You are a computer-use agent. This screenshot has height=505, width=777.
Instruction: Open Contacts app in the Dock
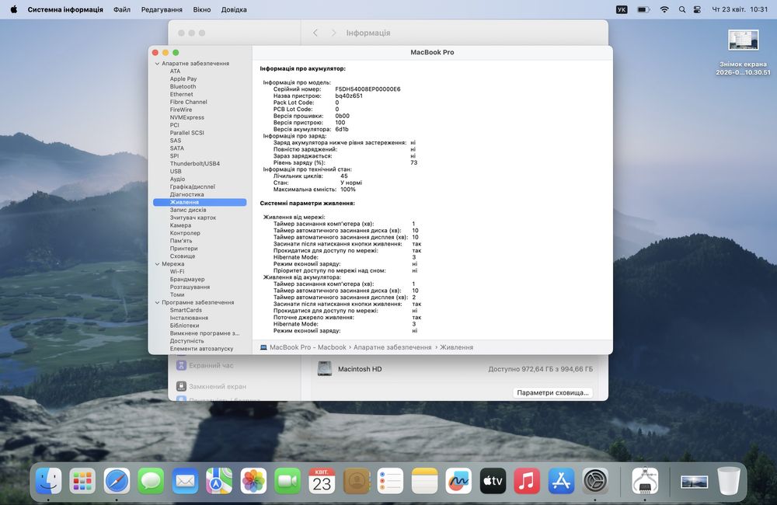tap(357, 481)
